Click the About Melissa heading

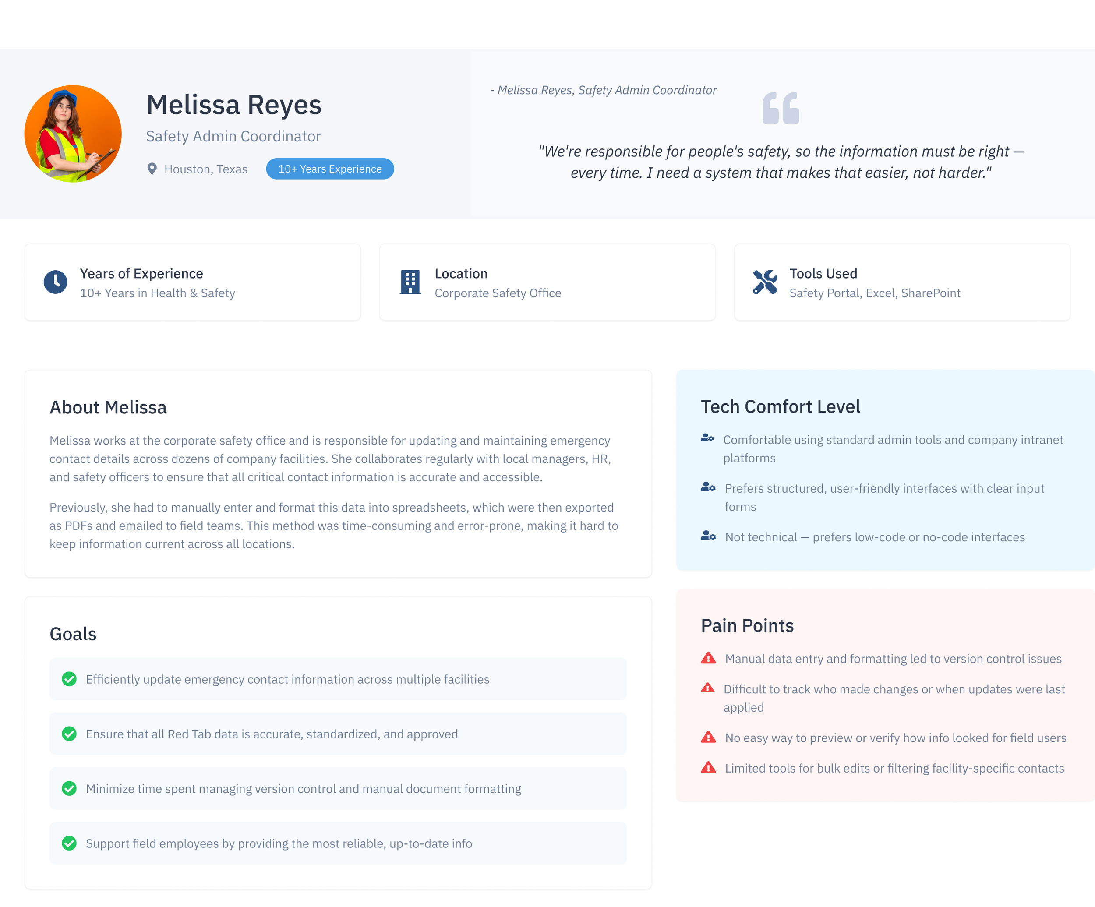(108, 408)
